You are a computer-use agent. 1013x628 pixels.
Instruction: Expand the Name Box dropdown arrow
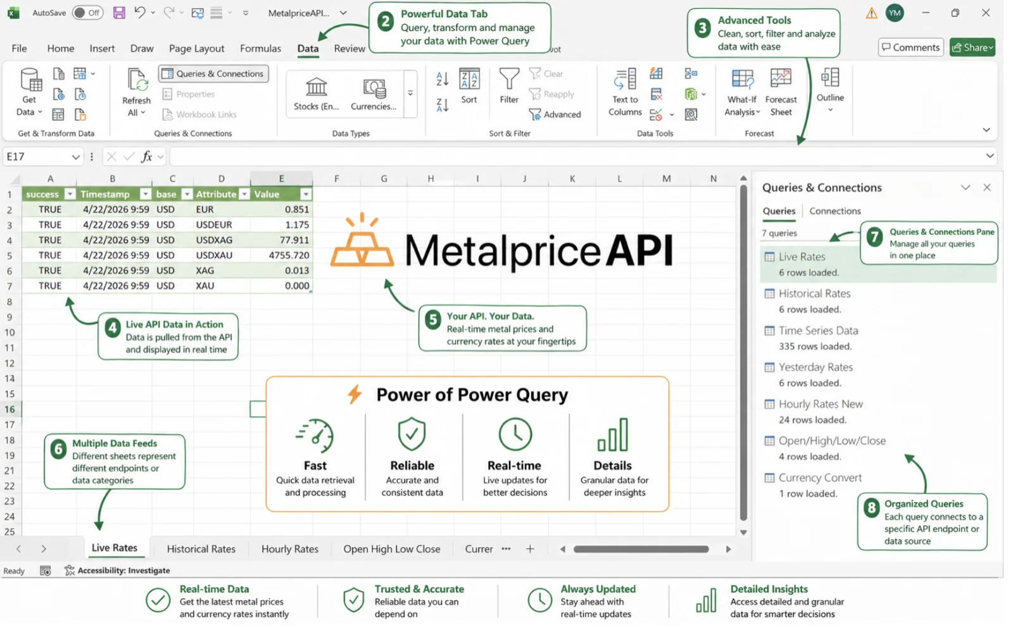(x=75, y=157)
